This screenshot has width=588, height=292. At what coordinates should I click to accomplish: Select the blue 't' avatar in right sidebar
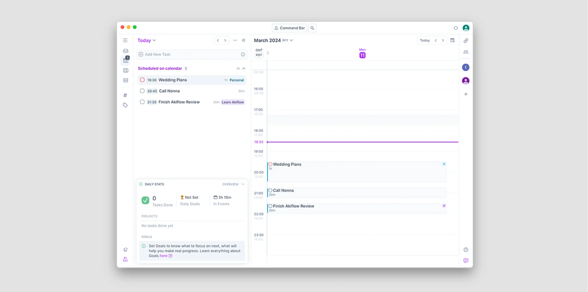[466, 67]
